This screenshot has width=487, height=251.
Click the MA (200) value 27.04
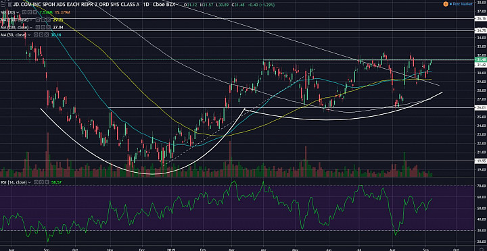coord(58,27)
